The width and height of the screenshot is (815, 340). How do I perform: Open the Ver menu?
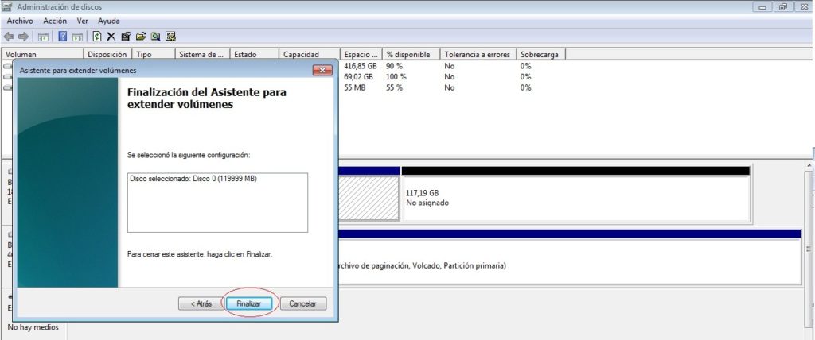click(82, 21)
